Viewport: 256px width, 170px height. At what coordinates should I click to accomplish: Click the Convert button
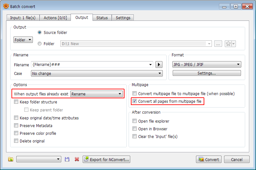coord(209,159)
